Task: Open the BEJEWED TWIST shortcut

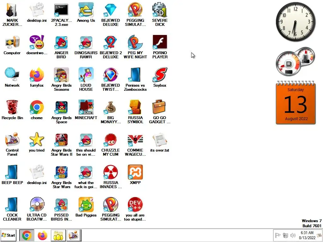Action: (x=111, y=79)
